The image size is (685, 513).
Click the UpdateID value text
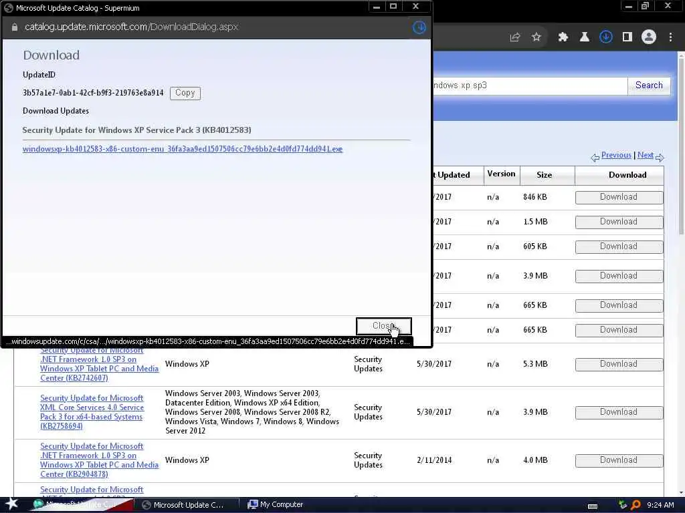pos(93,93)
